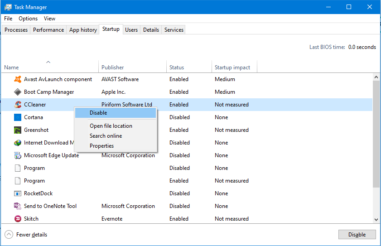Image resolution: width=381 pixels, height=246 pixels.
Task: Click the sort direction chevron above Name
Action: click(48, 62)
